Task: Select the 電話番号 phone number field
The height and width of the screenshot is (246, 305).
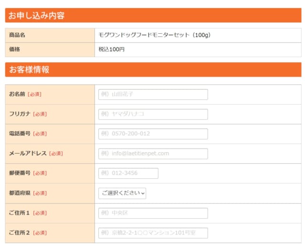Action: 153,134
